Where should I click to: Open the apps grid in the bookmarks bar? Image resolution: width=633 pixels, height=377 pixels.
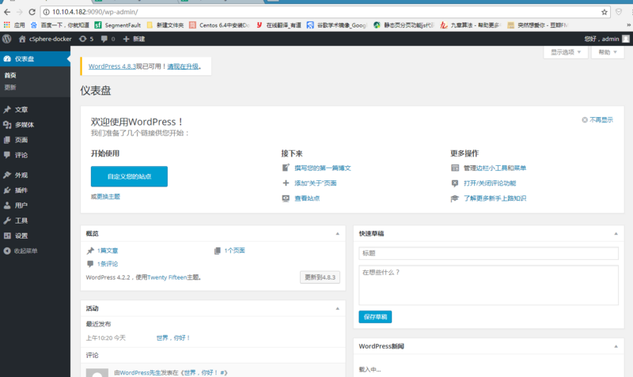7,25
